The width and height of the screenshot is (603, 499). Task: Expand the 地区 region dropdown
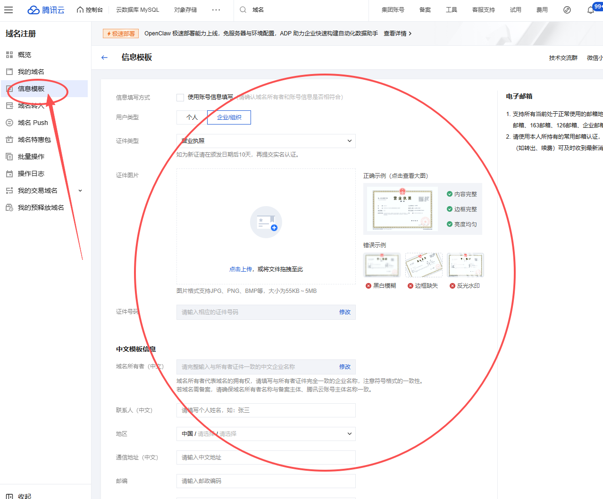click(x=266, y=434)
